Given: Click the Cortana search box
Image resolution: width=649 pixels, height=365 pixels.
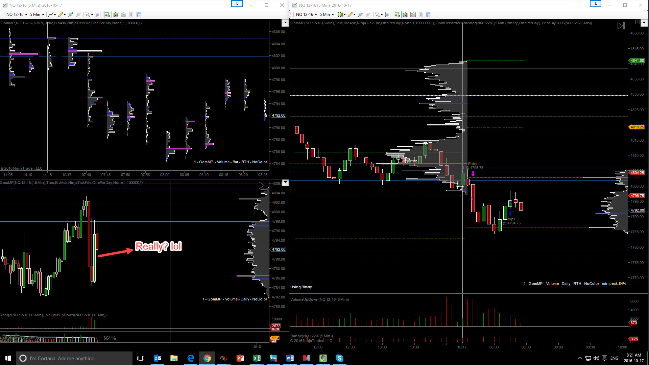Looking at the screenshot, I should [74, 358].
